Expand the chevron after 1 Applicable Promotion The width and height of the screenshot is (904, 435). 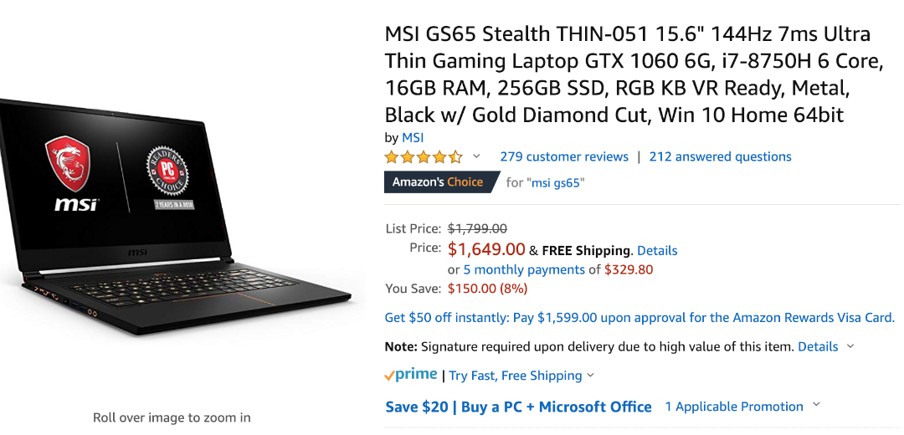tap(816, 406)
